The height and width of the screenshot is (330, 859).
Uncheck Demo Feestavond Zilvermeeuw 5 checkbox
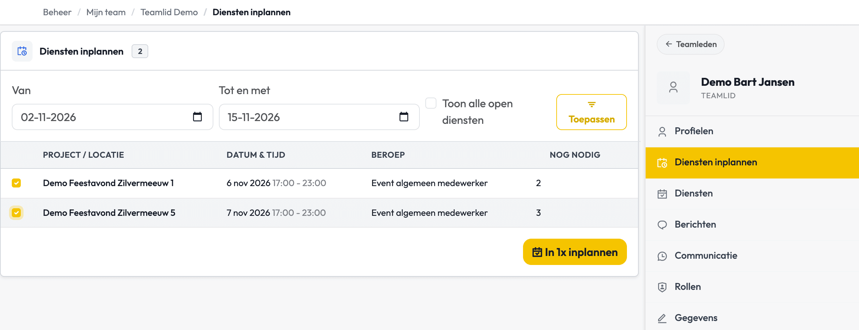(x=16, y=213)
